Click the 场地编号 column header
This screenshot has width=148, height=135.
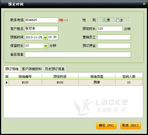(x=25, y=77)
